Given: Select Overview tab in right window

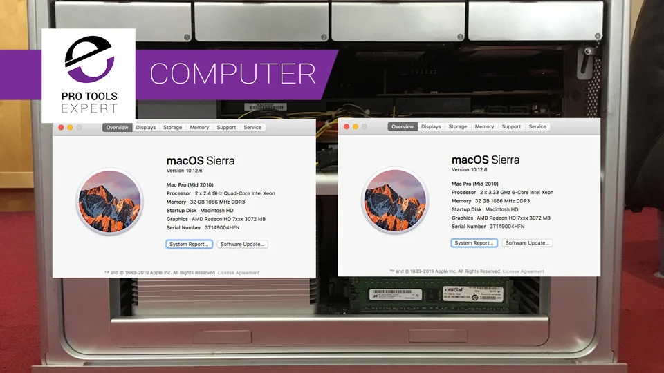Looking at the screenshot, I should [403, 126].
